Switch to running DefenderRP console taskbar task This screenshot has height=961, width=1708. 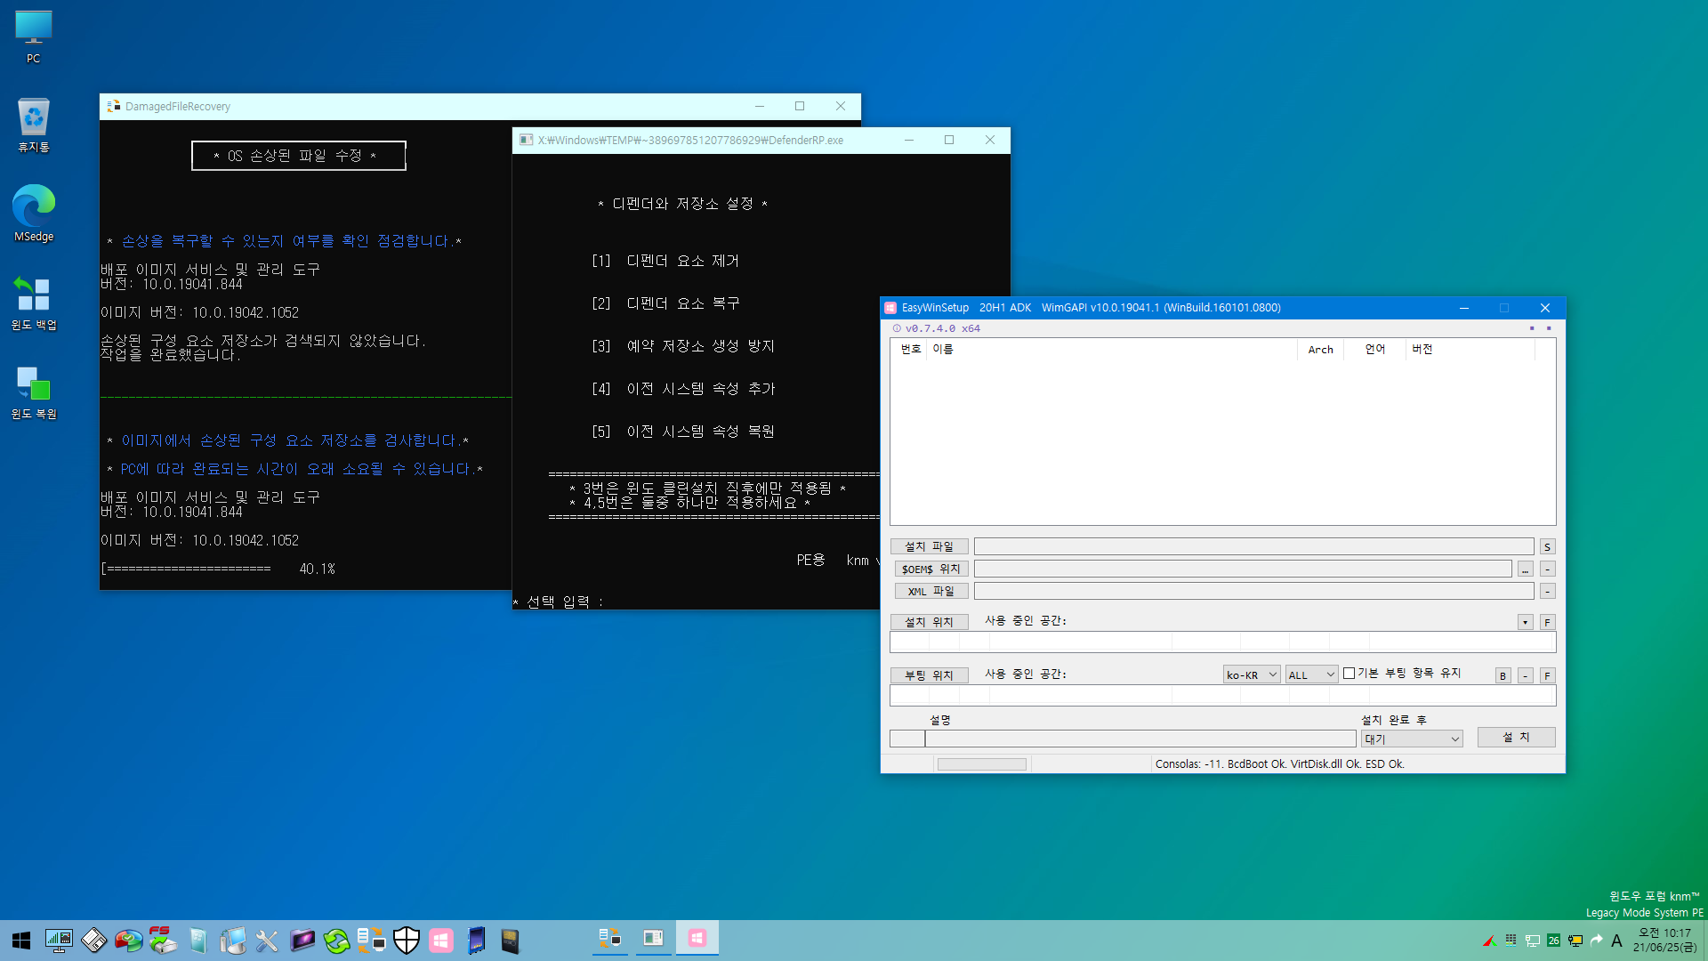point(653,939)
